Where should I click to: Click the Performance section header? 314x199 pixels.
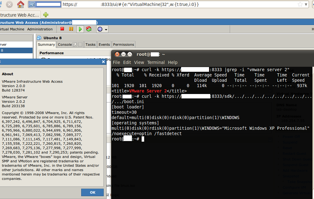tap(51, 53)
